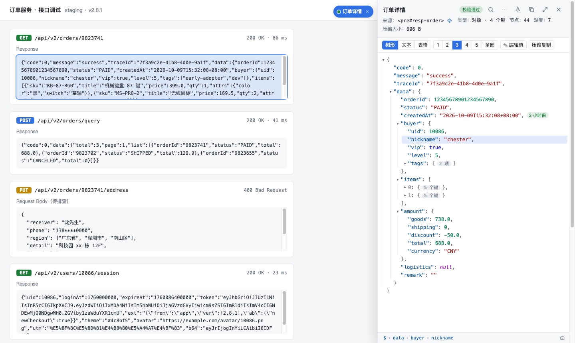Image resolution: width=575 pixels, height=343 pixels.
Task: Collapse the "amount" node
Action: 398,211
